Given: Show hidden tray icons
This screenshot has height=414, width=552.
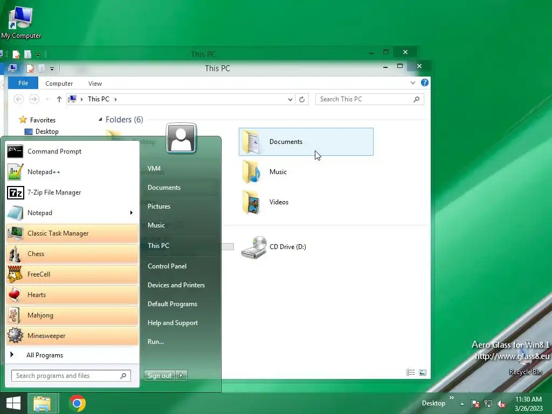Looking at the screenshot, I should (x=462, y=404).
